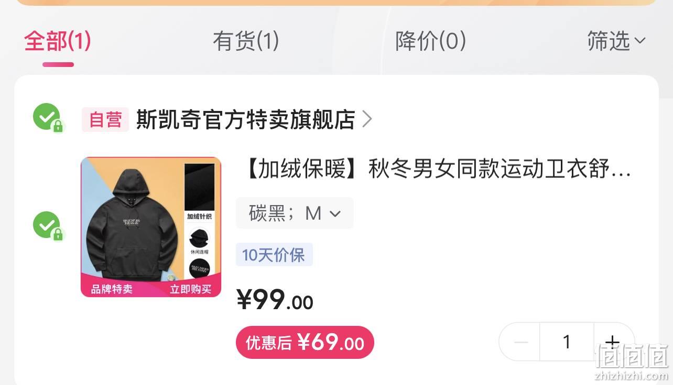Click the quantity field showing 1
The image size is (673, 385).
pos(567,342)
